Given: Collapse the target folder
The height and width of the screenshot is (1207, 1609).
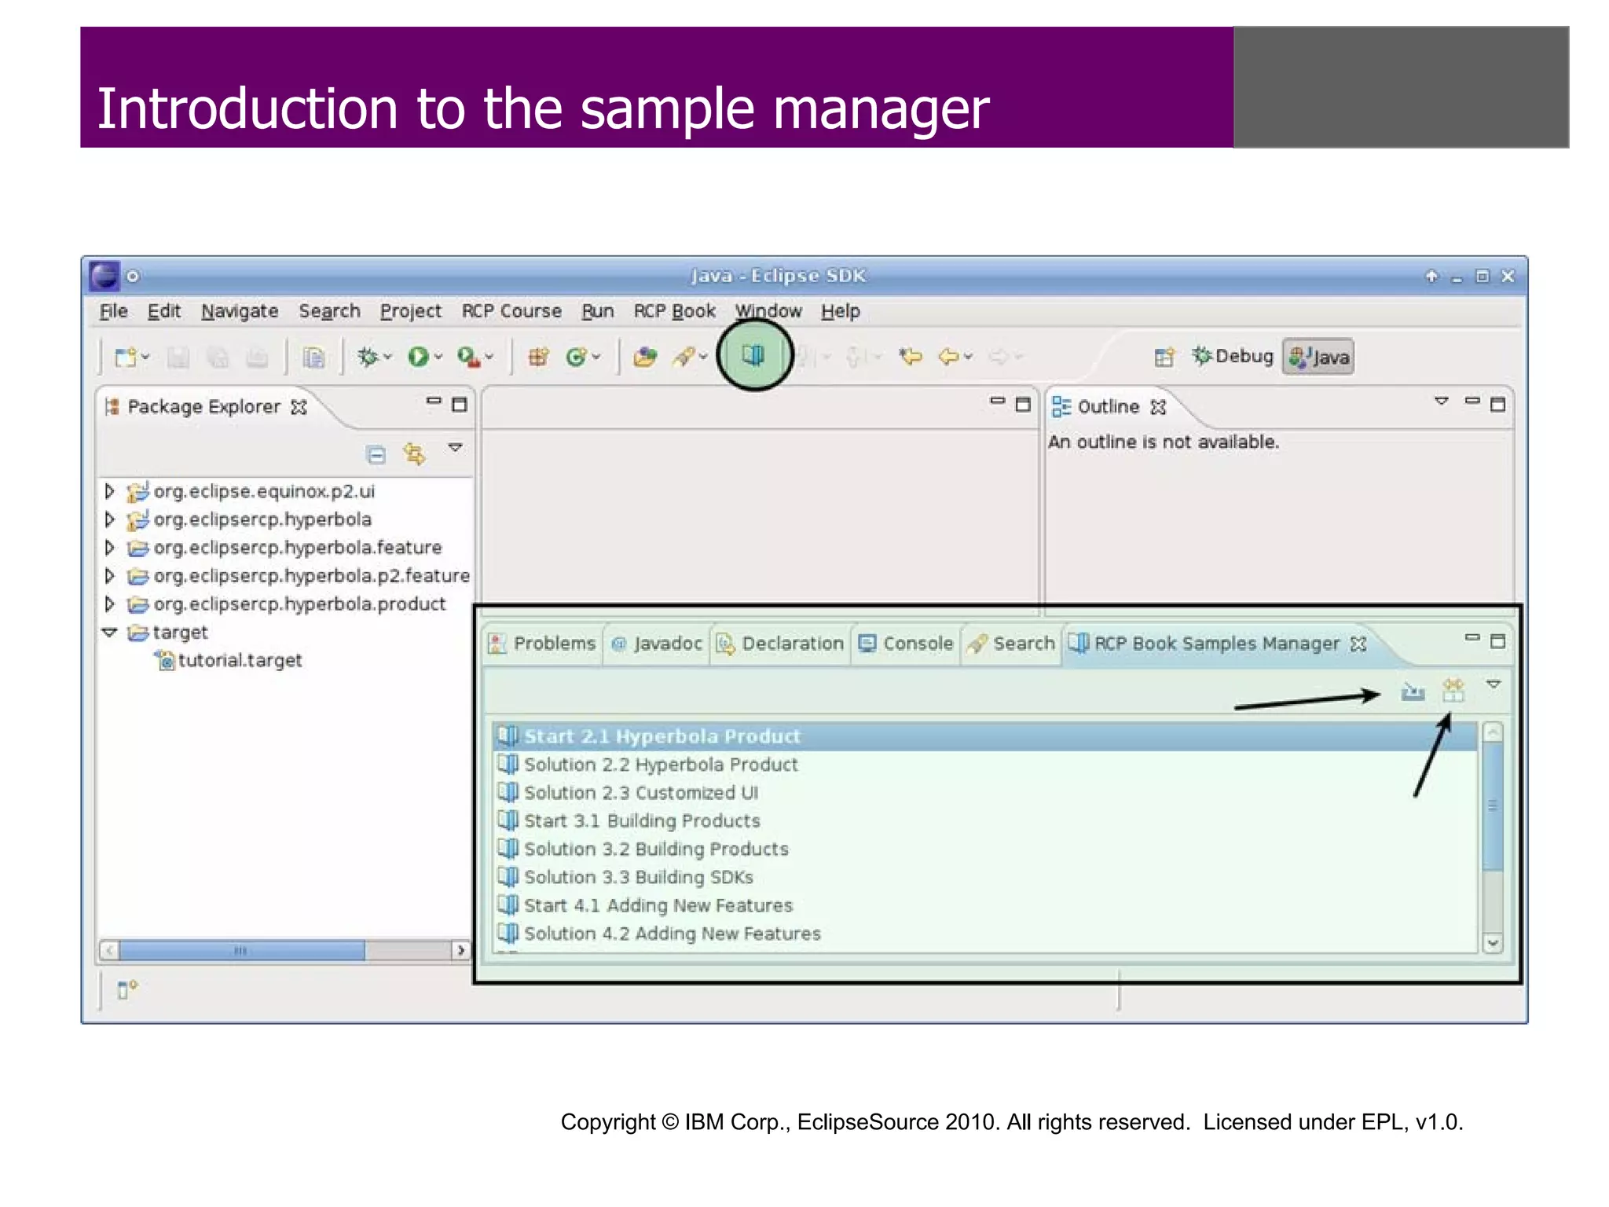Looking at the screenshot, I should [x=110, y=633].
